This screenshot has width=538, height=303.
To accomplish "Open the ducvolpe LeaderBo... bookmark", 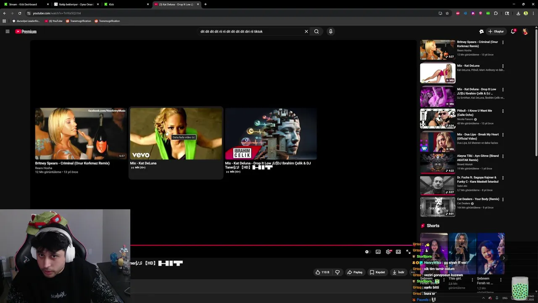I will tap(26, 21).
